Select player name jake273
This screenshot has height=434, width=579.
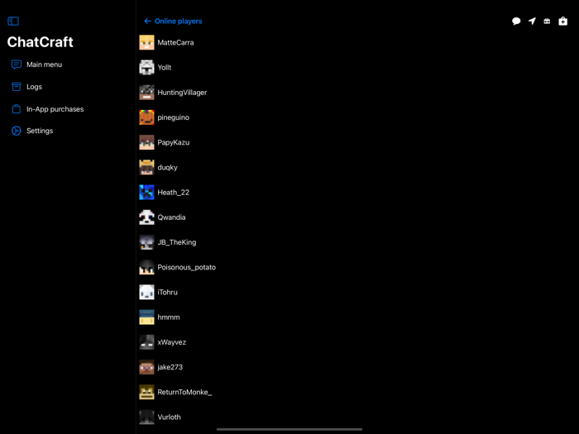click(170, 367)
